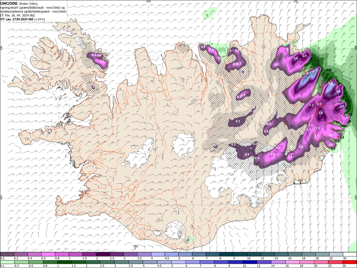Click the '30' label under the rain scale

point(345,266)
